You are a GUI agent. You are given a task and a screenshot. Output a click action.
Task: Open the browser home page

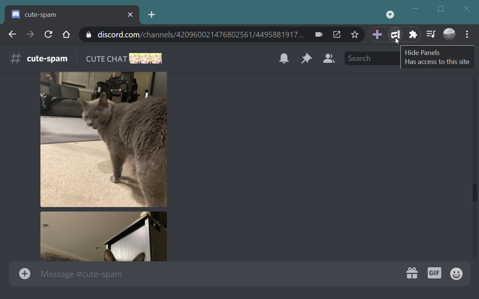coord(66,34)
